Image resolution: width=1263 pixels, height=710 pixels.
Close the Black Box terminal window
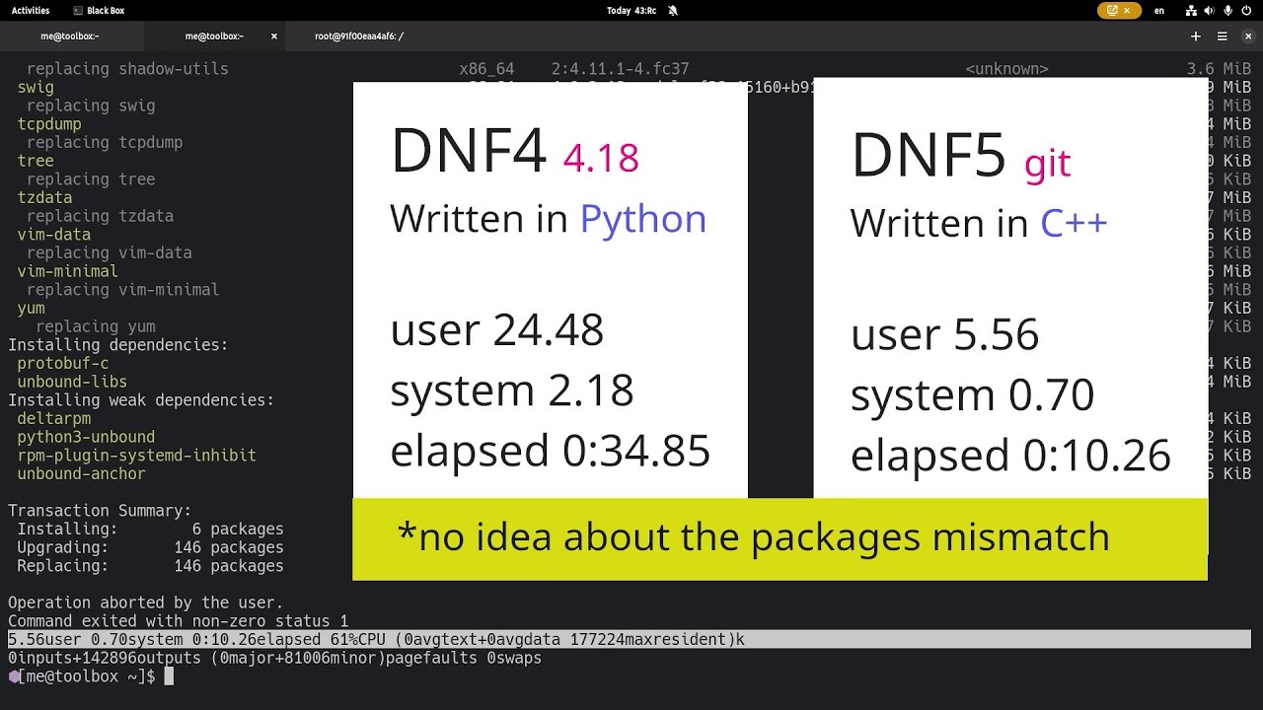[1247, 36]
